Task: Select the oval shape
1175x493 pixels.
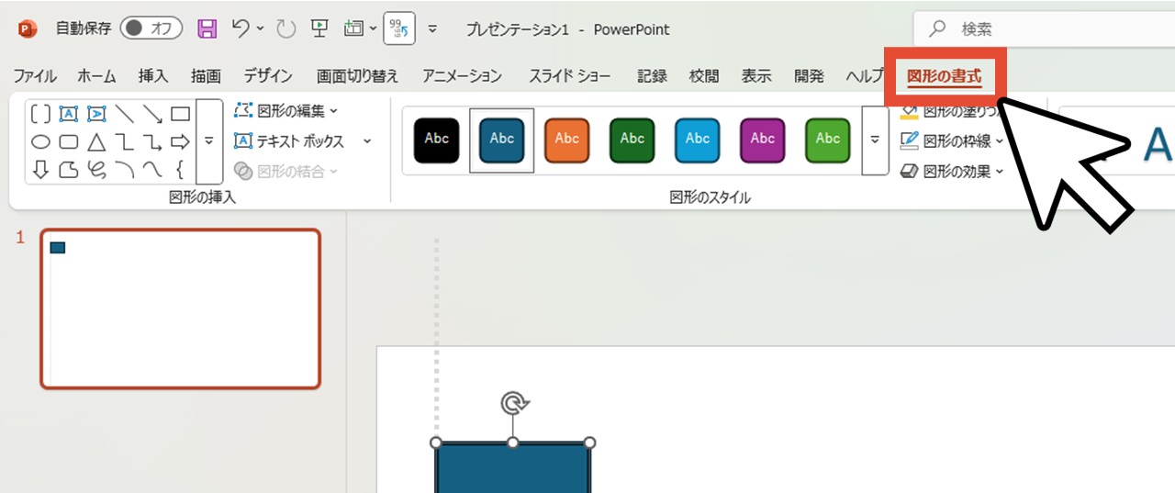Action: point(40,142)
